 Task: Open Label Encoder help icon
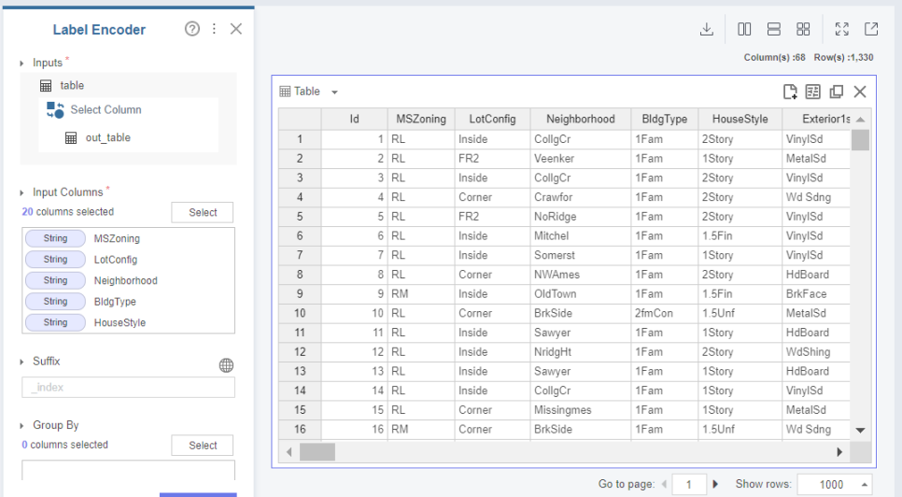pyautogui.click(x=192, y=29)
